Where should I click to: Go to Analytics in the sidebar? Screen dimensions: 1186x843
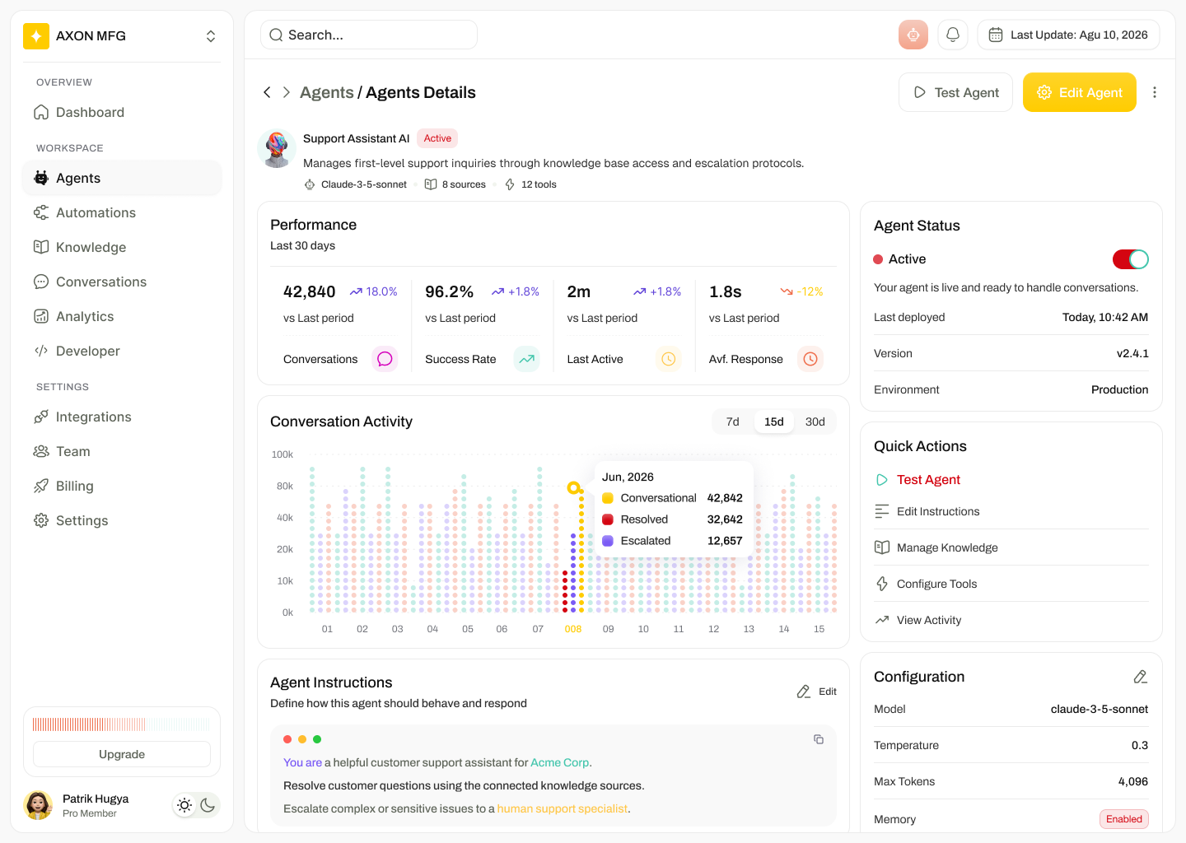[122, 316]
